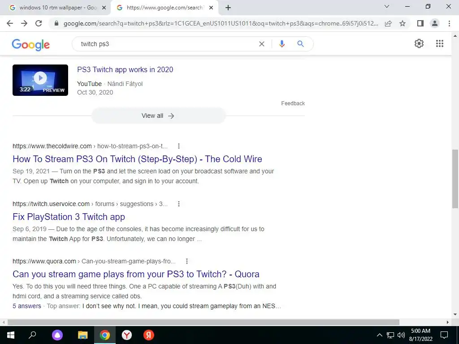Image resolution: width=459 pixels, height=344 pixels.
Task: Open the Windows Start menu
Action: click(11, 335)
